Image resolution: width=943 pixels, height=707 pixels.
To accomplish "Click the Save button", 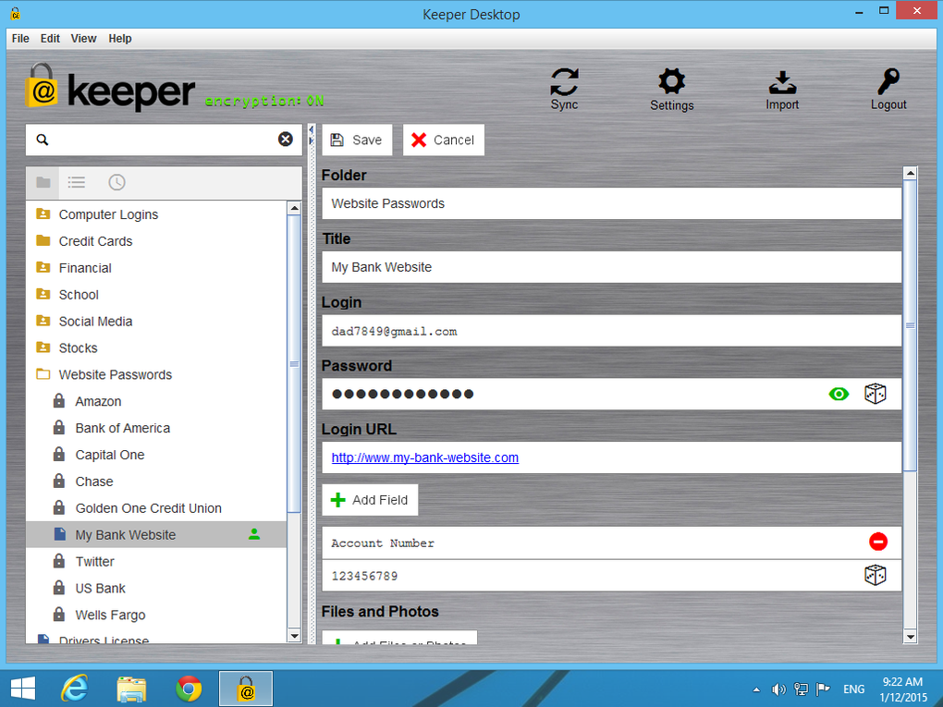I will point(357,140).
